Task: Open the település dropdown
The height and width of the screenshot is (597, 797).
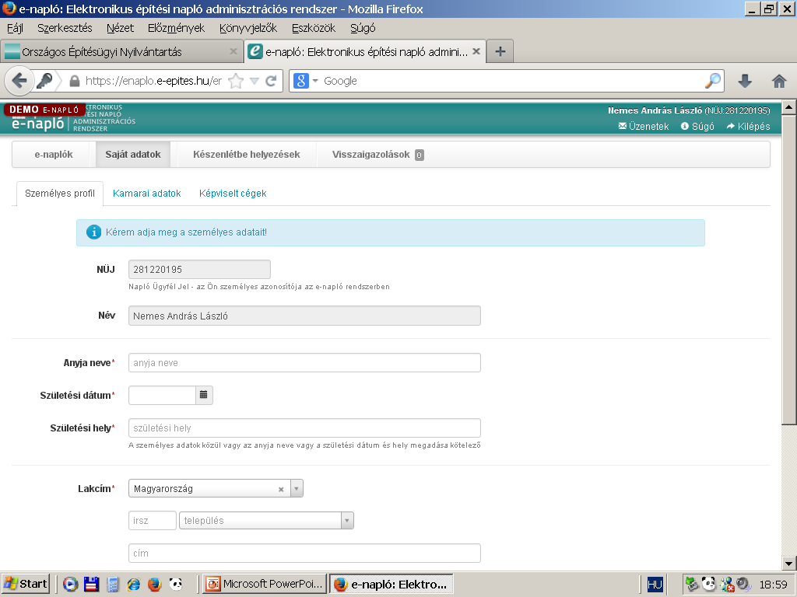Action: pos(347,520)
